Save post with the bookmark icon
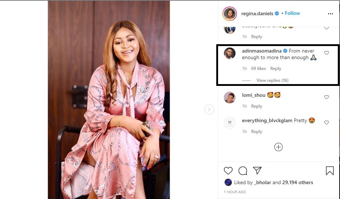The width and height of the screenshot is (340, 199). coord(329,171)
